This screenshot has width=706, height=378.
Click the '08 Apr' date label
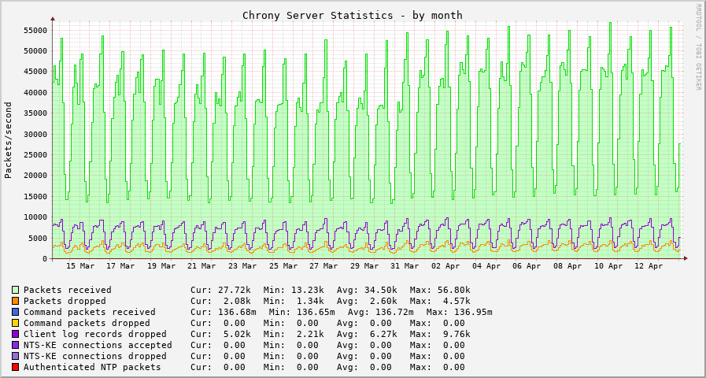(567, 266)
